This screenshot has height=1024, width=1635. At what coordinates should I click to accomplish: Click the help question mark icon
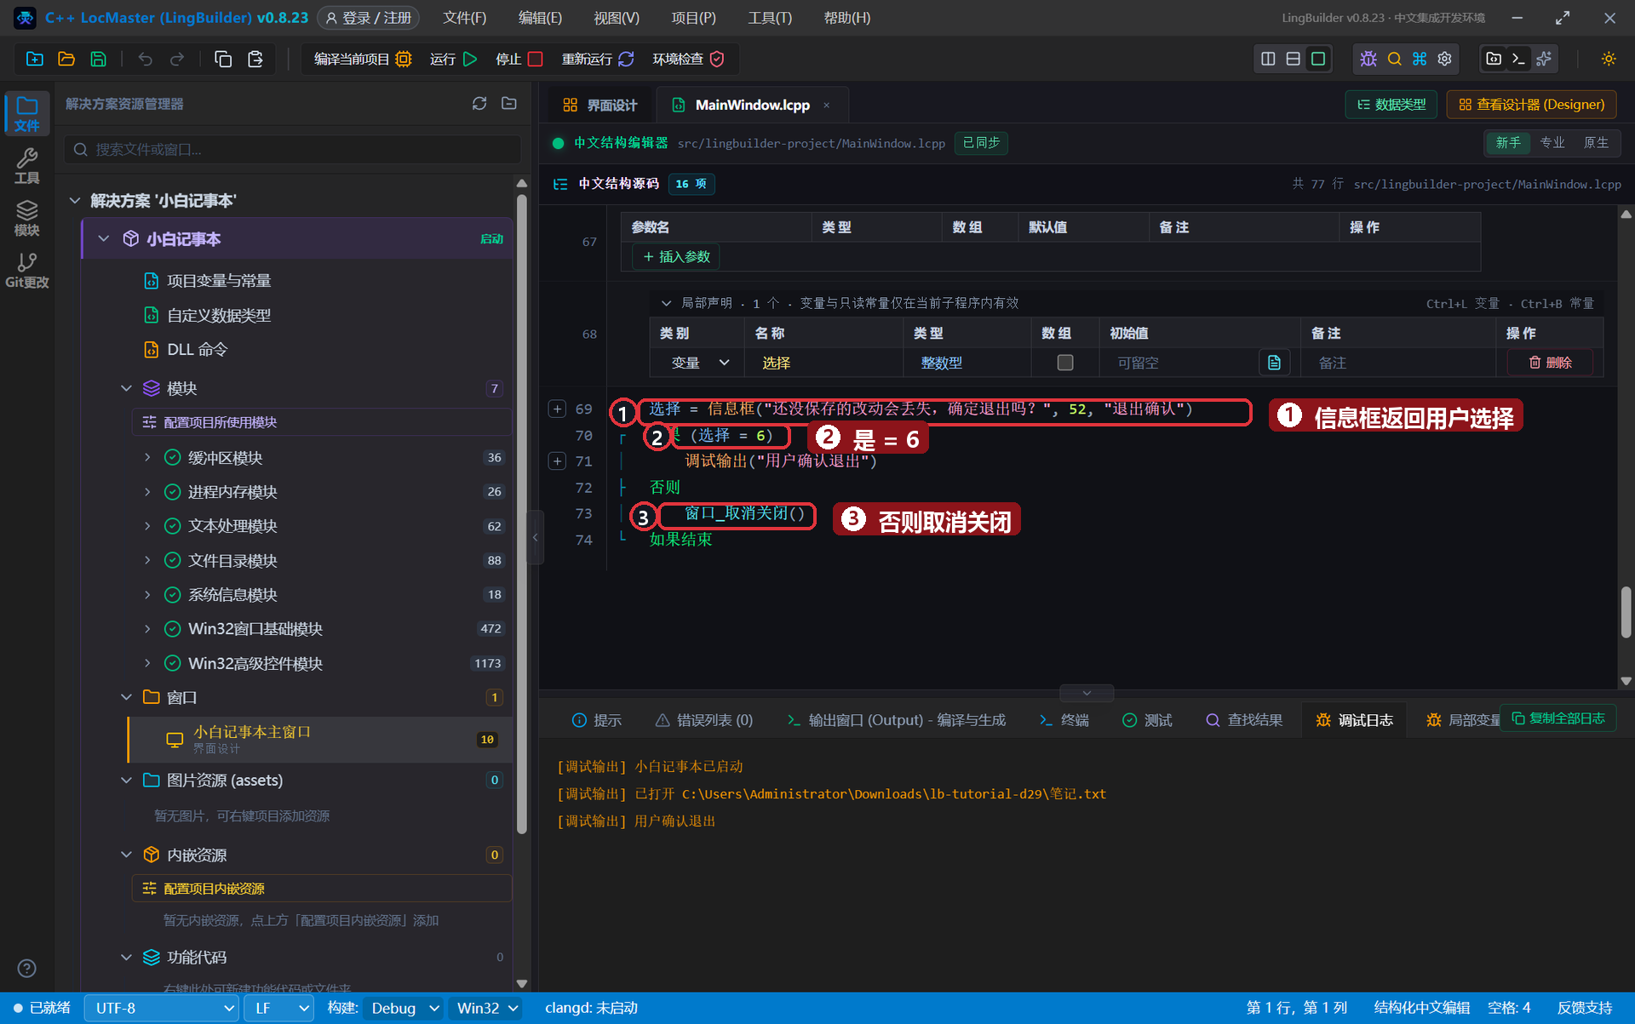click(x=27, y=969)
